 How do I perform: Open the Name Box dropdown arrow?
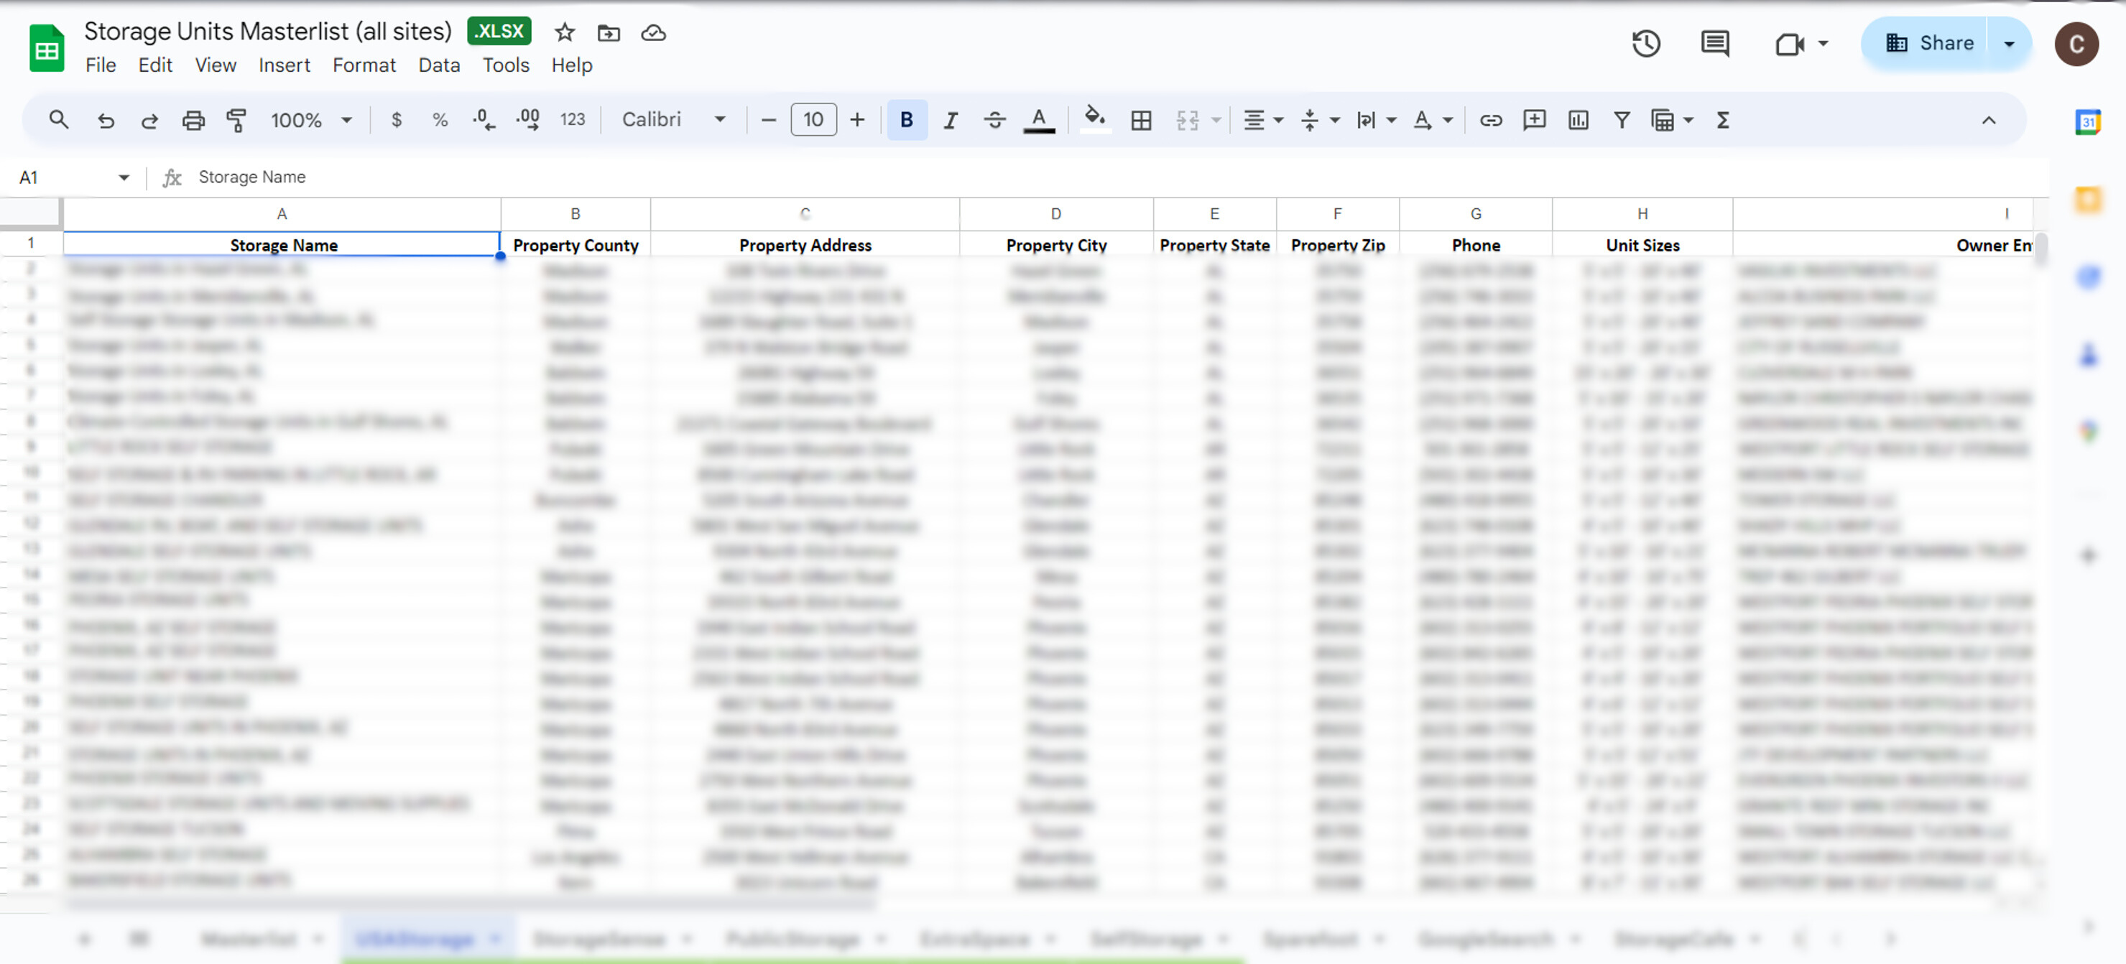pyautogui.click(x=124, y=177)
